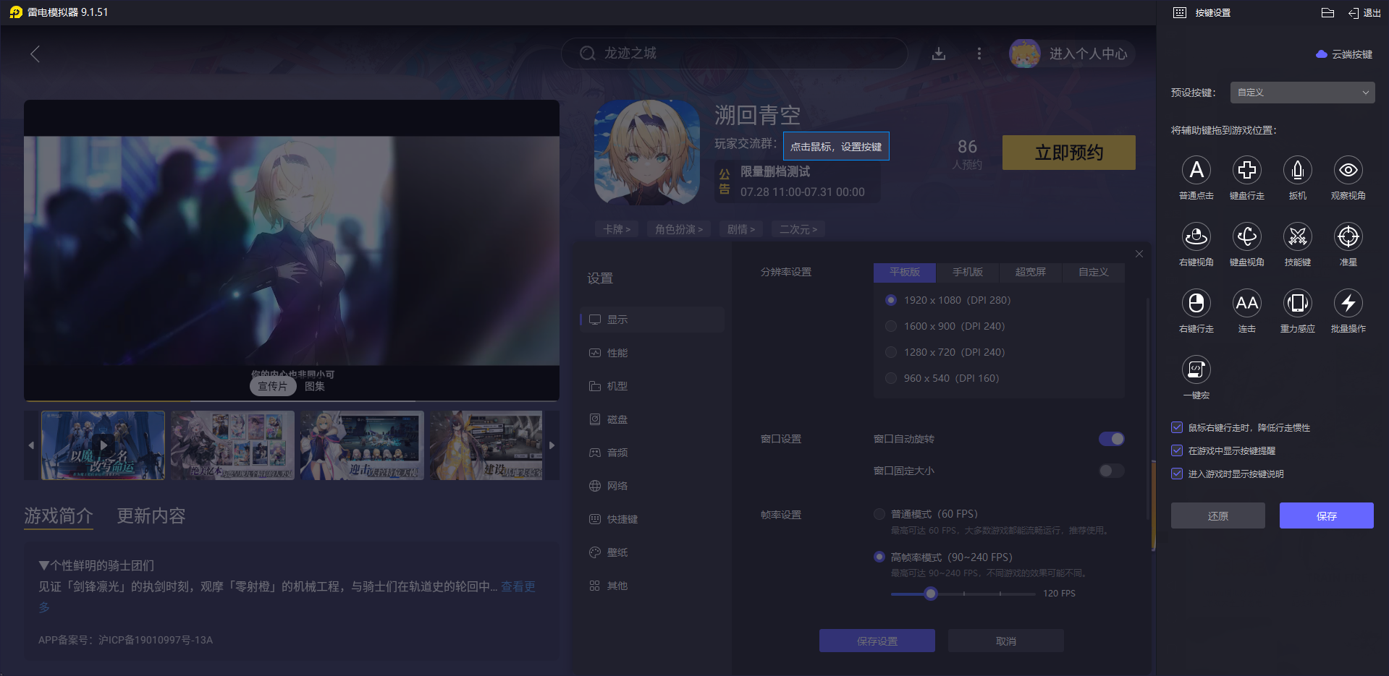Select the 技能键 crossed swords icon
The height and width of the screenshot is (676, 1389).
(1298, 236)
